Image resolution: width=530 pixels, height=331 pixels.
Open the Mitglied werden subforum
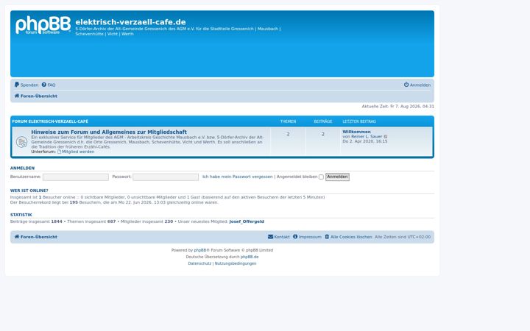coord(78,152)
